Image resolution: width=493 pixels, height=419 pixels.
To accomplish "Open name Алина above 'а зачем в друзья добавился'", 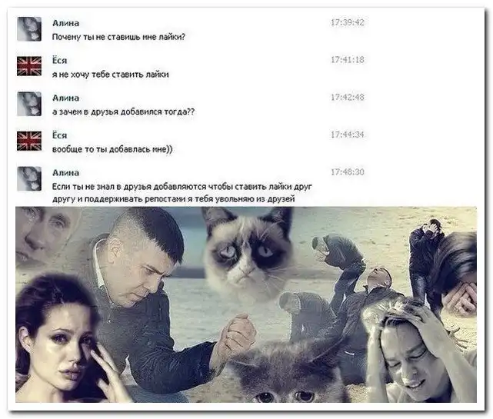I will tap(65, 98).
